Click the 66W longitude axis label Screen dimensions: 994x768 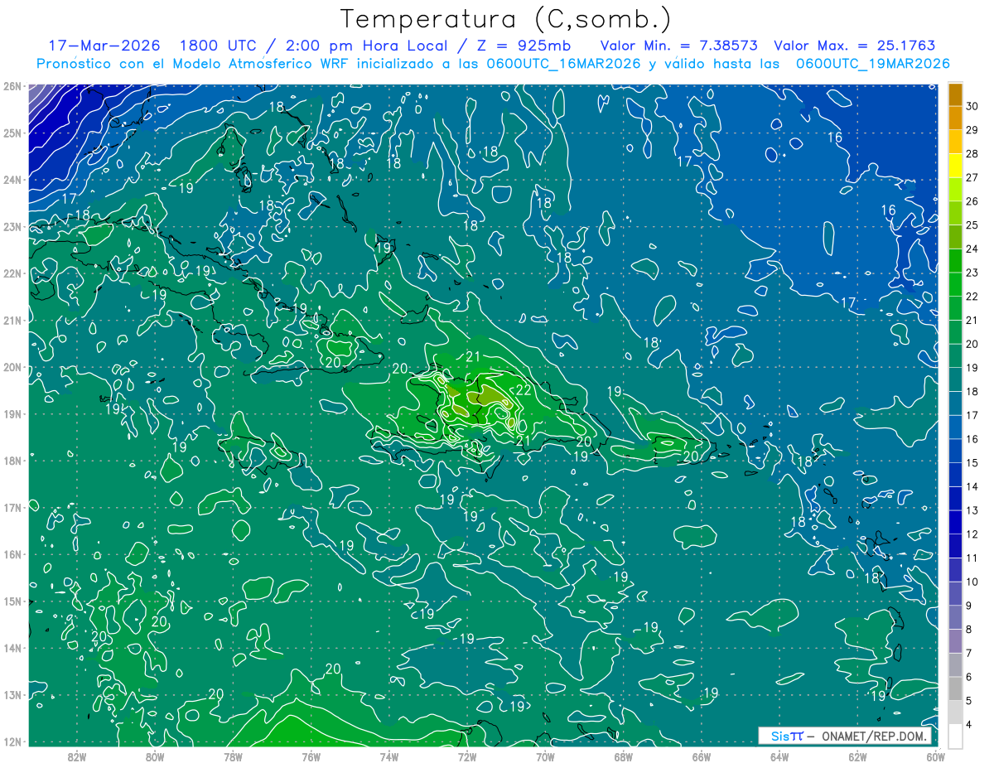point(702,756)
